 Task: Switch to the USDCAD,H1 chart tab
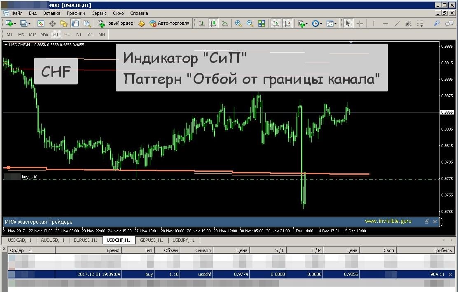[20, 240]
